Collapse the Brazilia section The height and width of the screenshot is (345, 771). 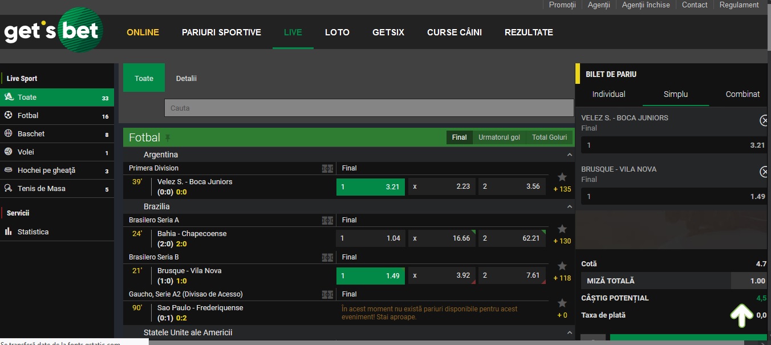(569, 207)
